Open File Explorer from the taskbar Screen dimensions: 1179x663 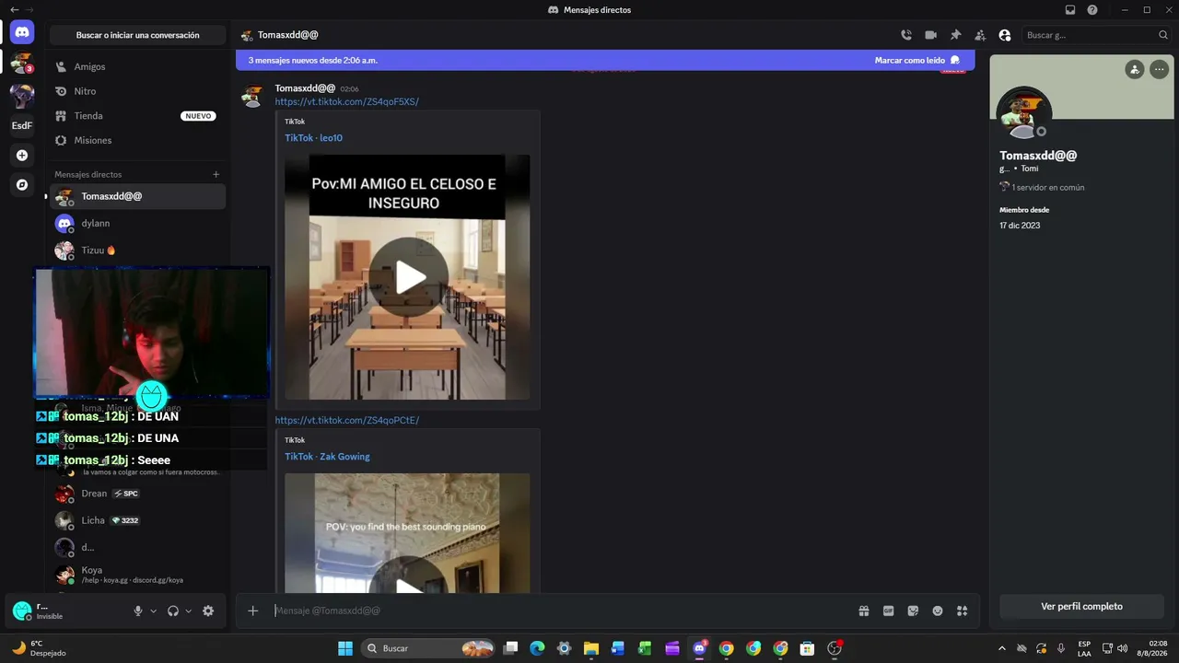tap(591, 648)
